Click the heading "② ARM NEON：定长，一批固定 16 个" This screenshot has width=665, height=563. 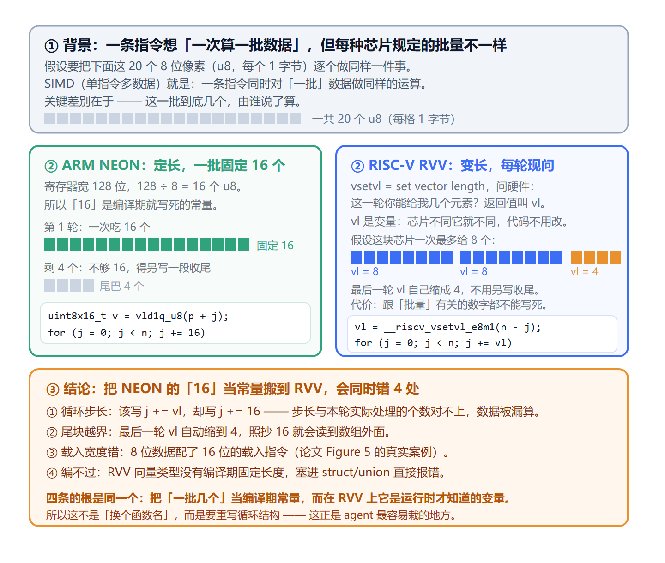pyautogui.click(x=164, y=165)
